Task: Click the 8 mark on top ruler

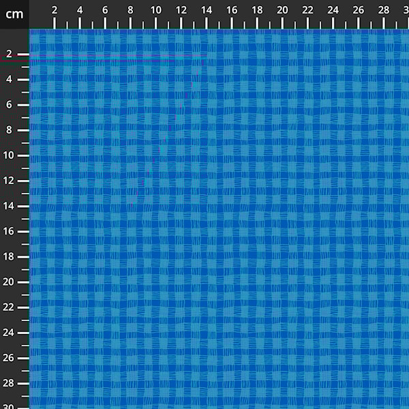Action: click(130, 10)
